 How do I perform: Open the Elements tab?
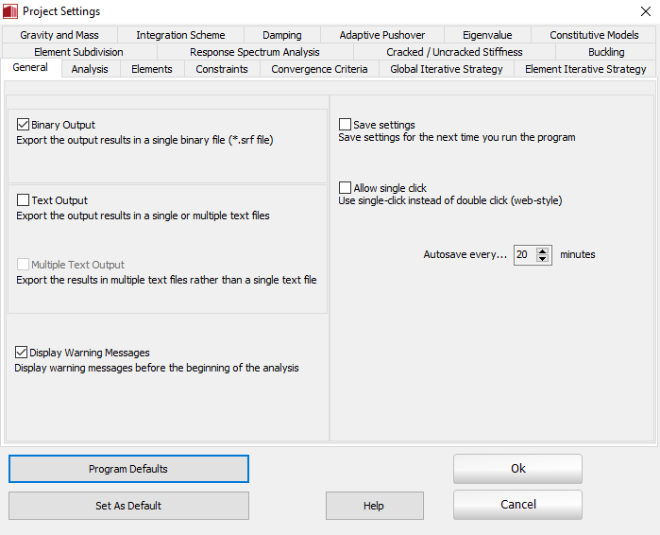point(151,69)
